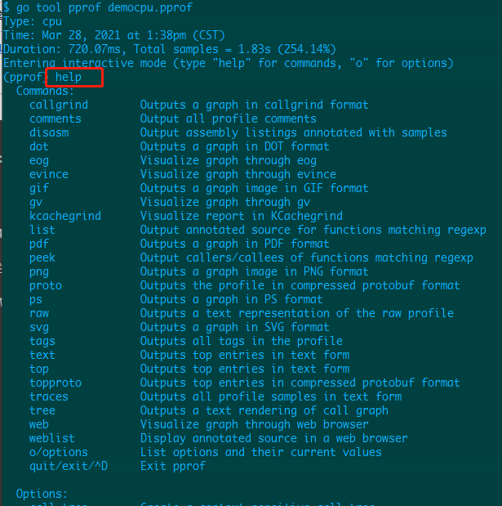
Task: Click 'Visualize graph through web browser' description
Action: [254, 424]
